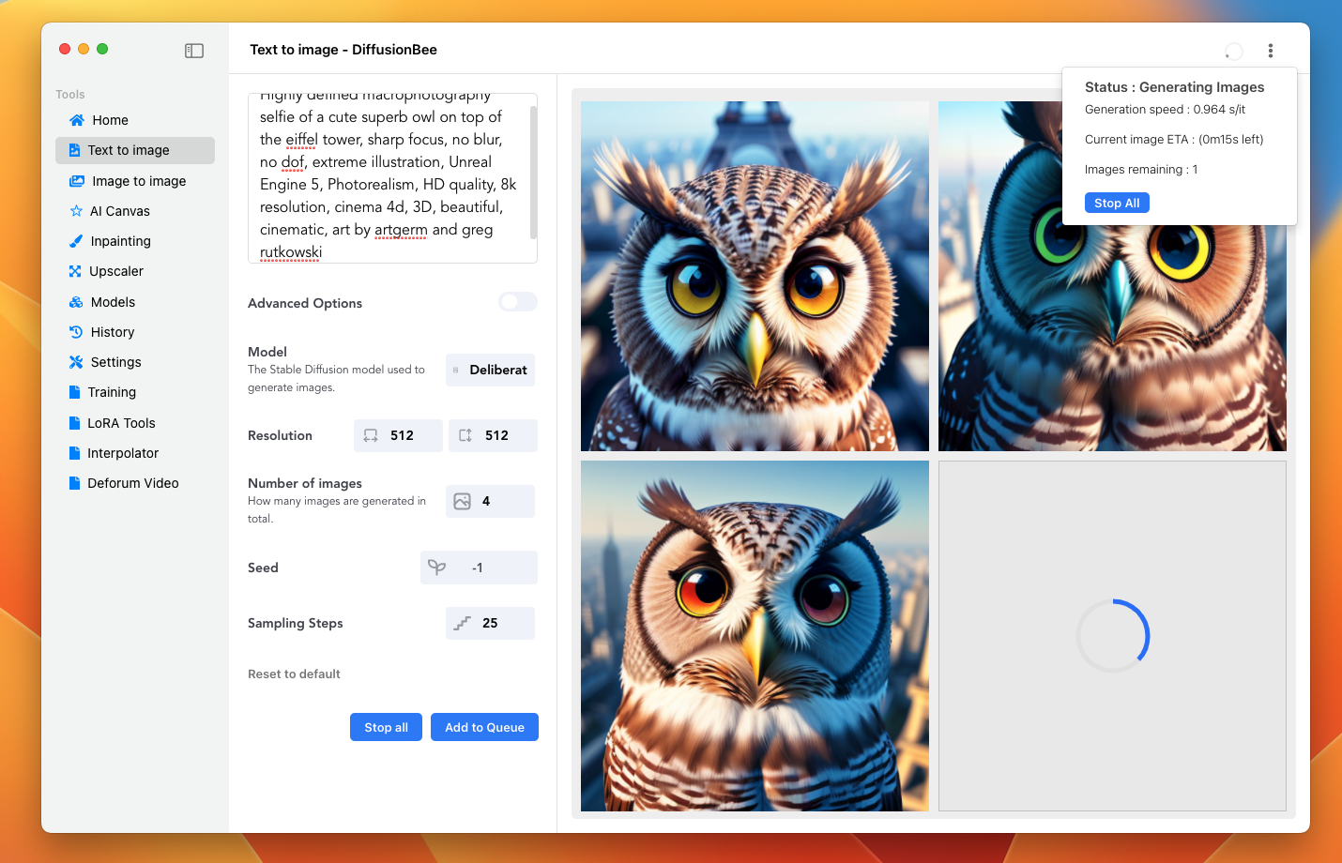View generation History
The image size is (1342, 863).
click(x=114, y=331)
